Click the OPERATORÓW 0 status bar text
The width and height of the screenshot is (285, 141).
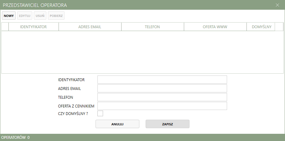[16, 138]
